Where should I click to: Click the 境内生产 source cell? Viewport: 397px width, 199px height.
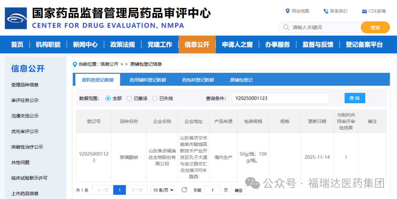pyautogui.click(x=223, y=157)
